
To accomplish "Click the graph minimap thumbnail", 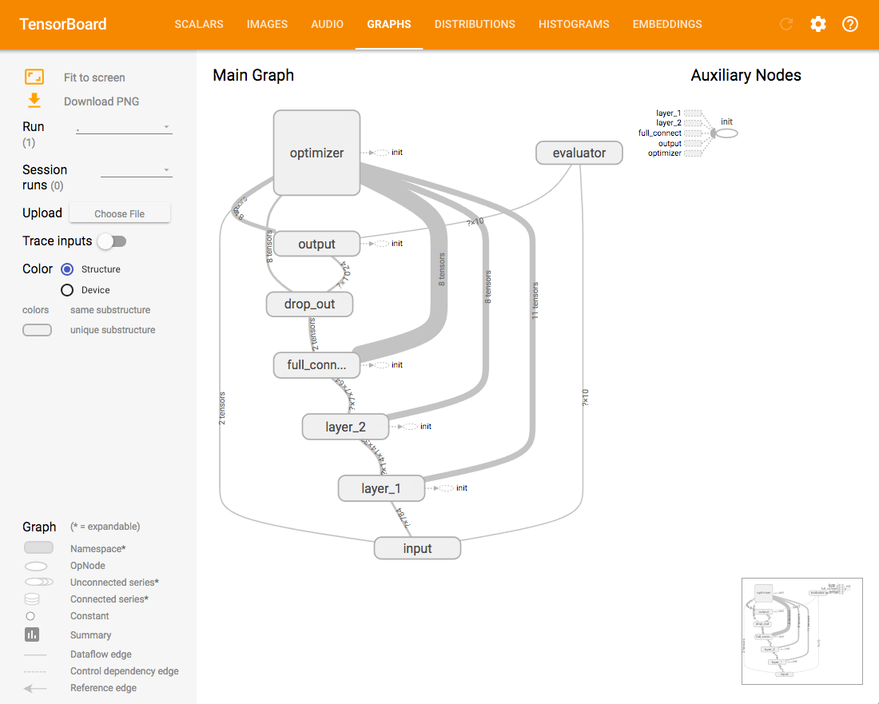I will tap(801, 631).
